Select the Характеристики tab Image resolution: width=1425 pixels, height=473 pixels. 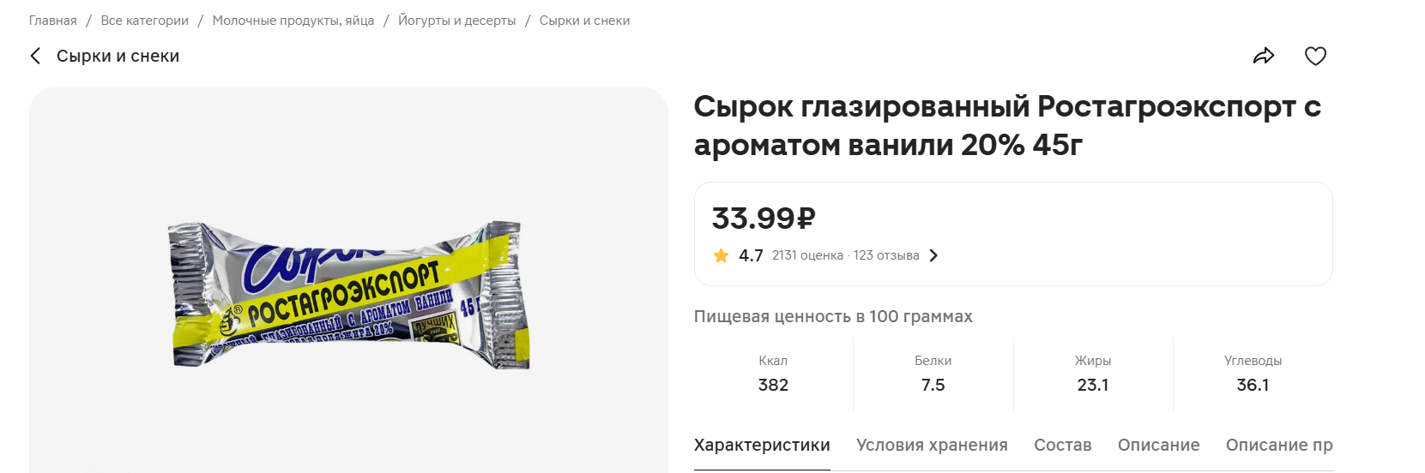pos(762,446)
